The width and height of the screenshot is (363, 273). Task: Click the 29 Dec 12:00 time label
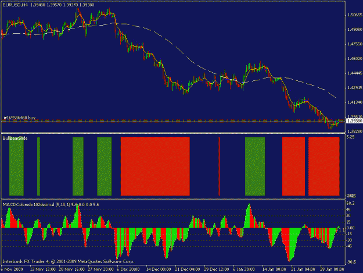point(217,270)
